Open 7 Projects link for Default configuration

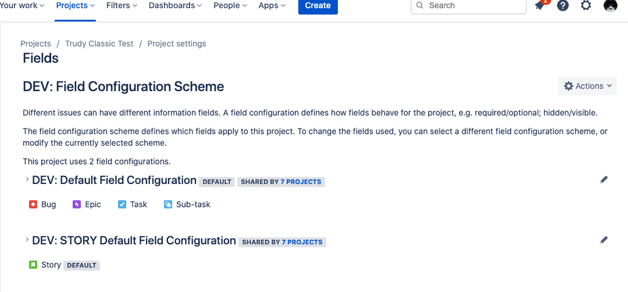301,182
